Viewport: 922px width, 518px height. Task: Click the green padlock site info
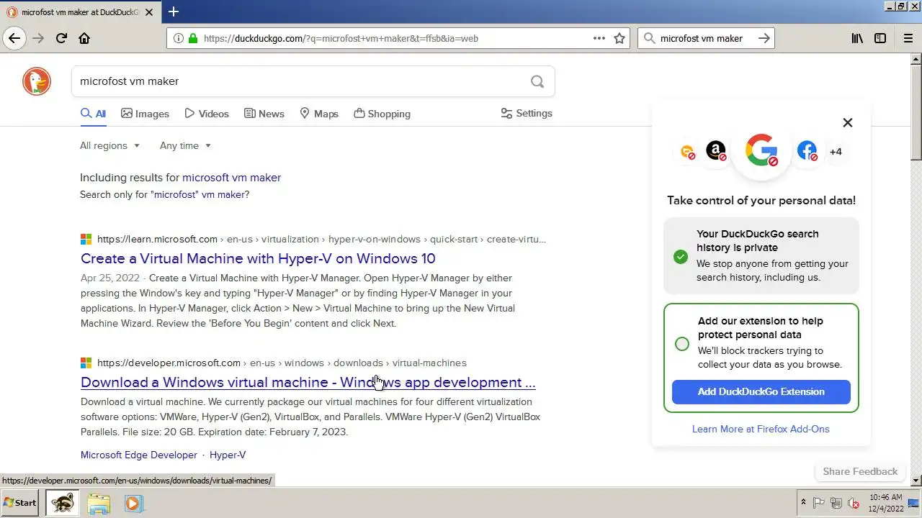tap(192, 38)
